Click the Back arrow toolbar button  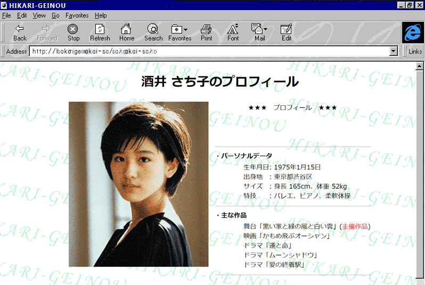tap(20, 32)
